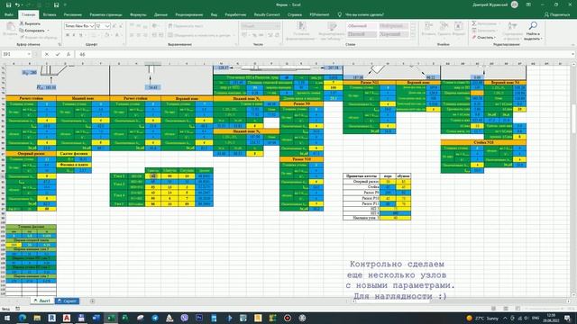Image resolution: width=577 pixels, height=324 pixels.
Task: Click the Insert Function fx icon
Action: click(x=69, y=54)
